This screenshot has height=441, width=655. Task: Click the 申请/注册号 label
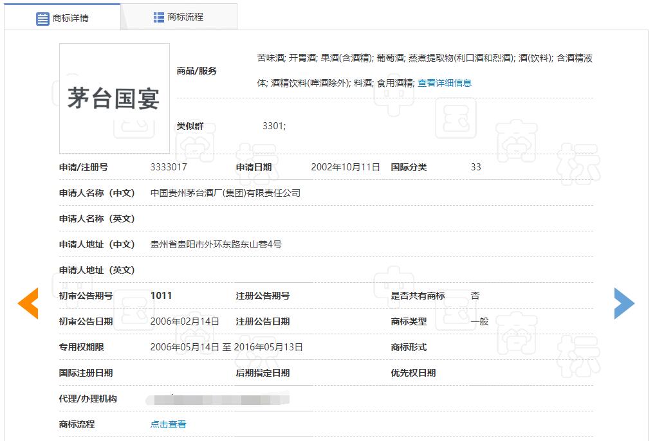[84, 167]
